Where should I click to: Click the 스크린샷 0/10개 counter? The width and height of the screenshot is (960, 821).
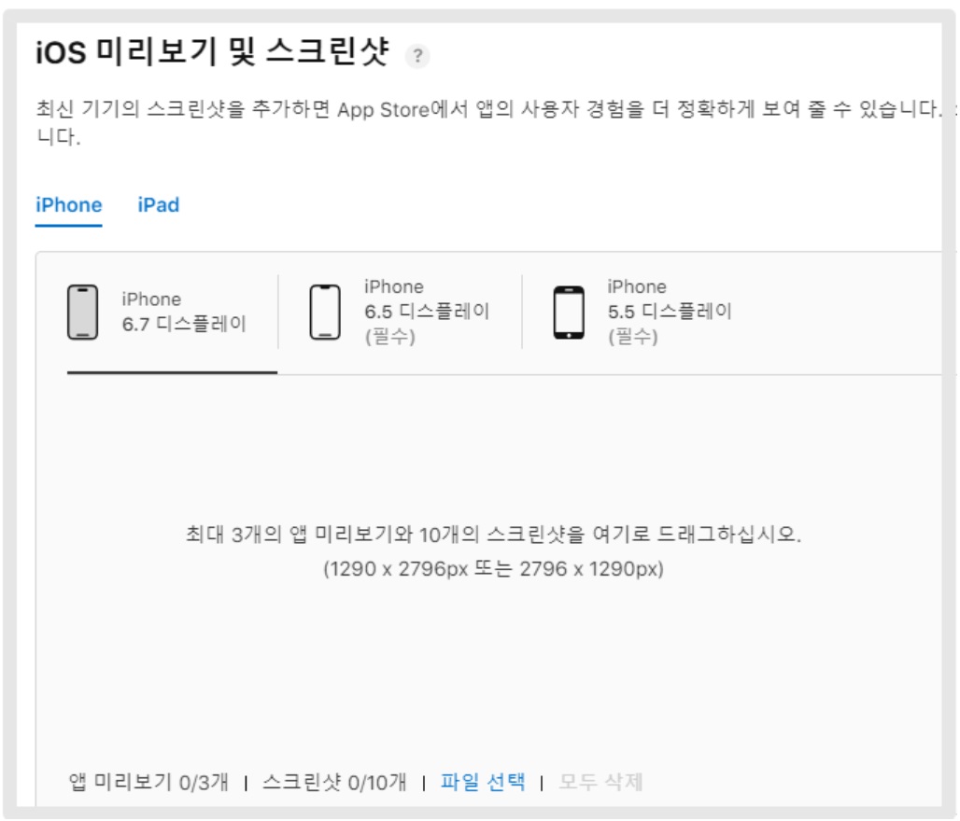click(334, 782)
